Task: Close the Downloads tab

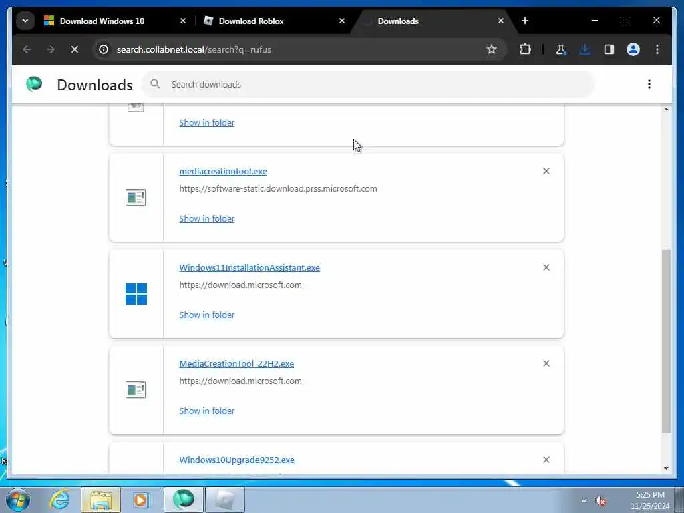Action: pos(501,21)
